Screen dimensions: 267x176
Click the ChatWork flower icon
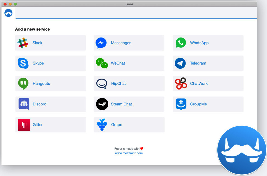pos(181,84)
